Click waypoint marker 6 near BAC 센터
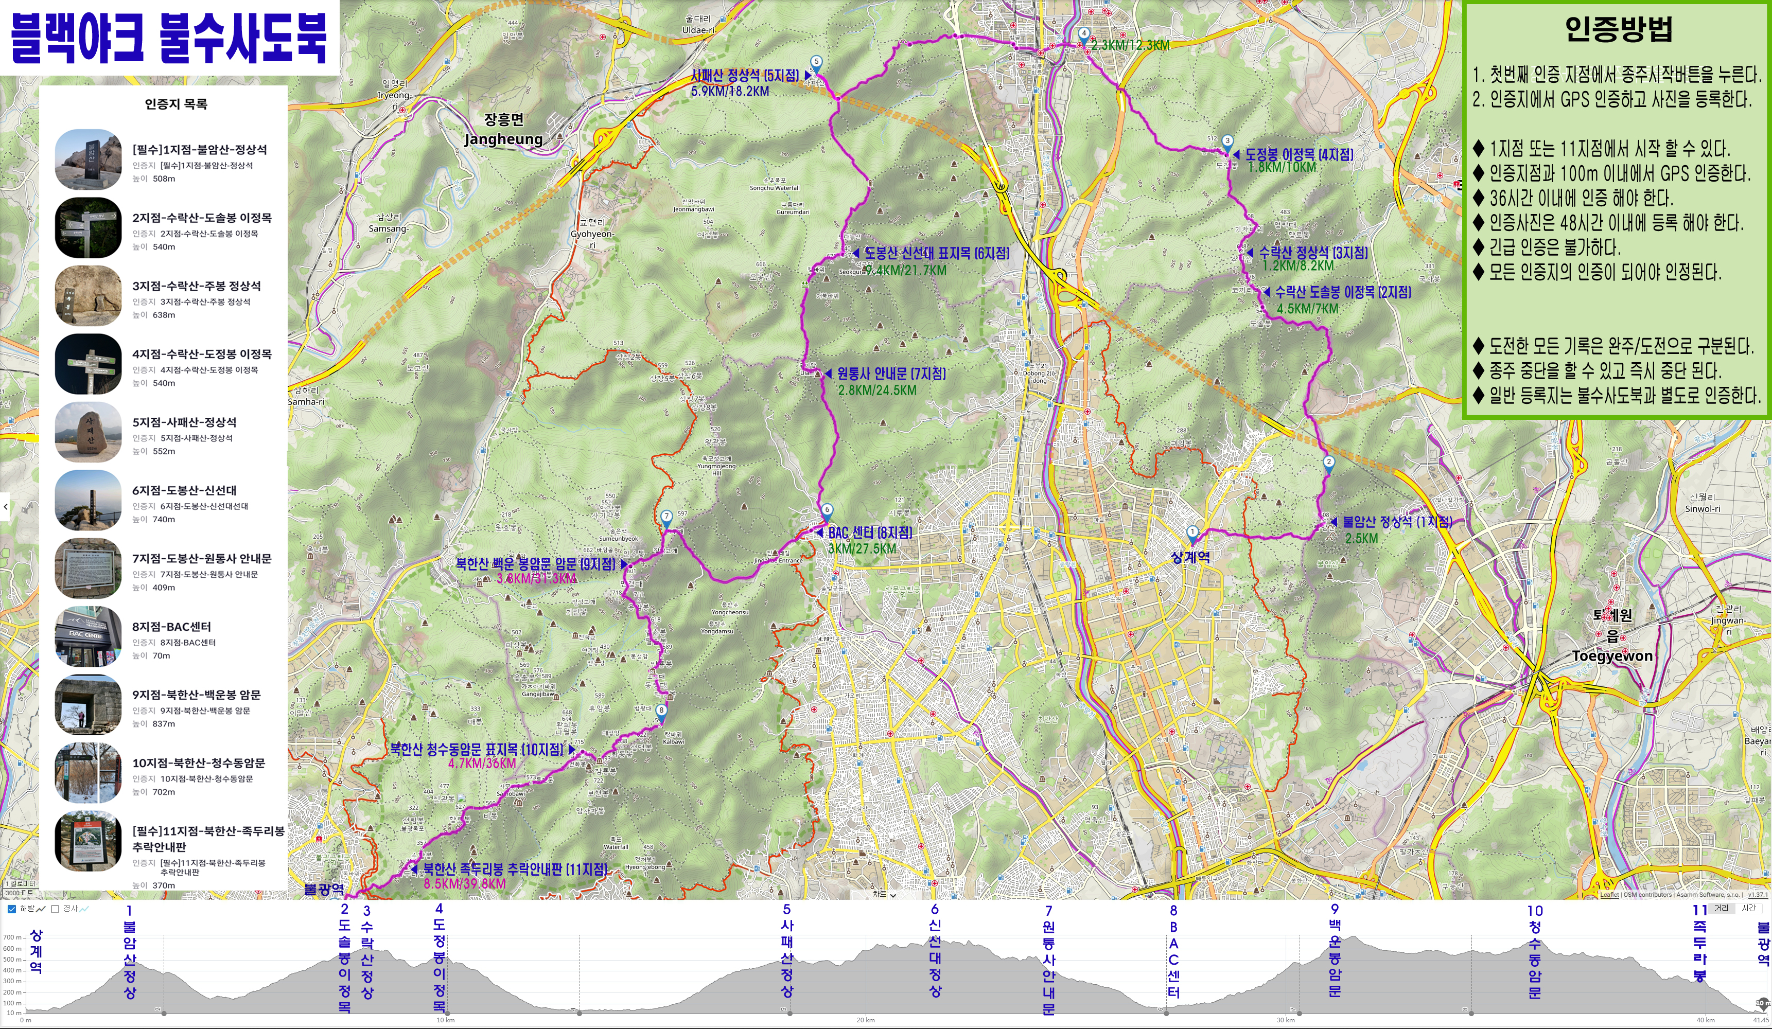This screenshot has width=1772, height=1029. coord(827,510)
